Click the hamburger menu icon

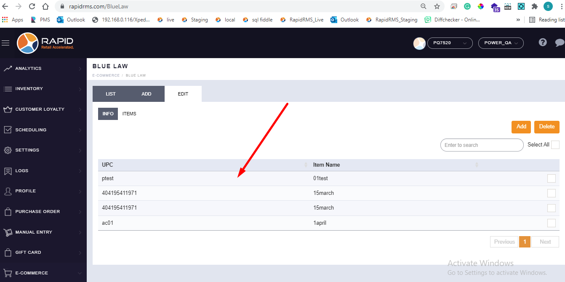(5, 43)
